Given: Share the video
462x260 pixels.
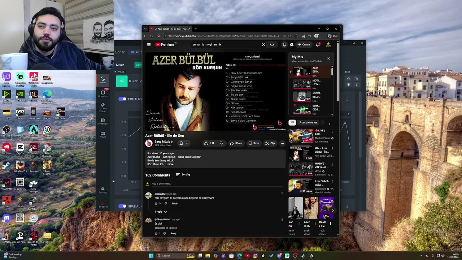Looking at the screenshot, I should (x=236, y=143).
